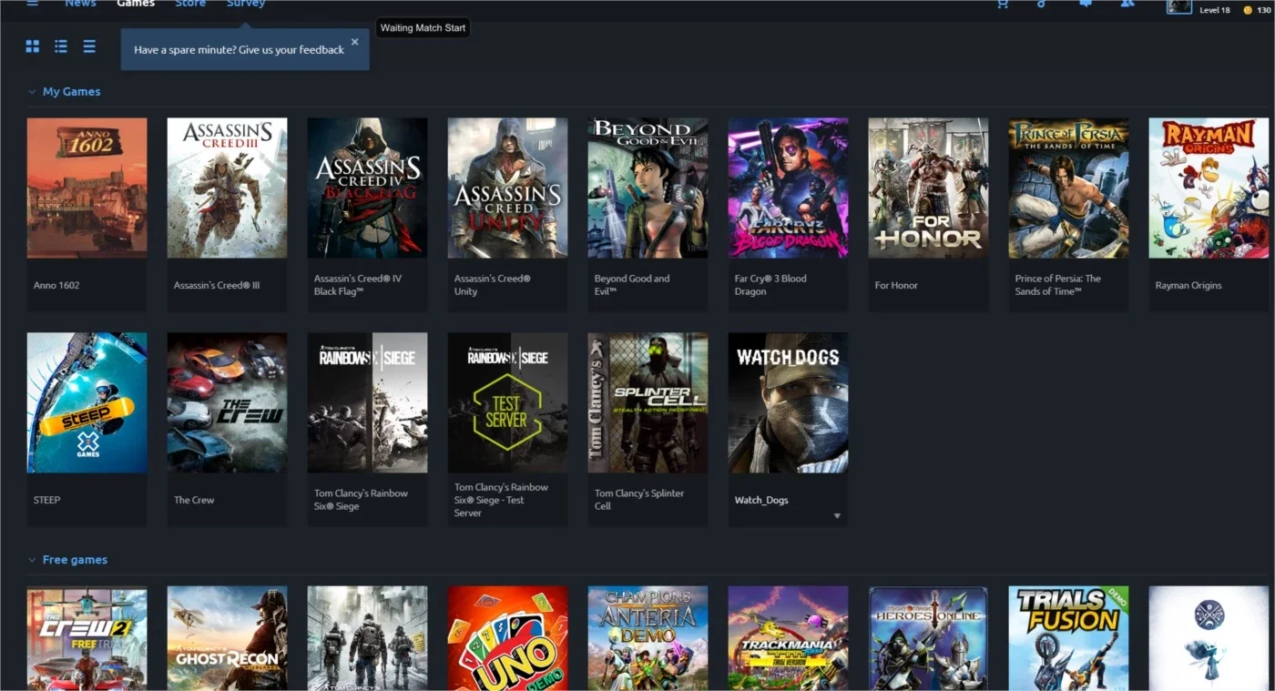
Task: Open the Store tab
Action: (190, 4)
